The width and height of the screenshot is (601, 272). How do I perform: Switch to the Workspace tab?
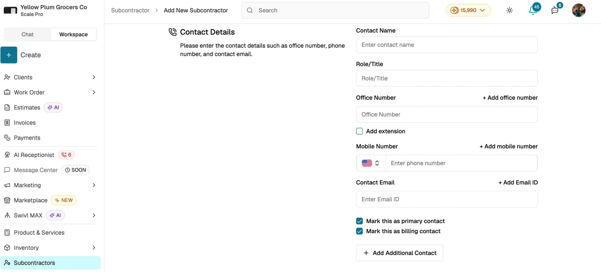(x=74, y=34)
